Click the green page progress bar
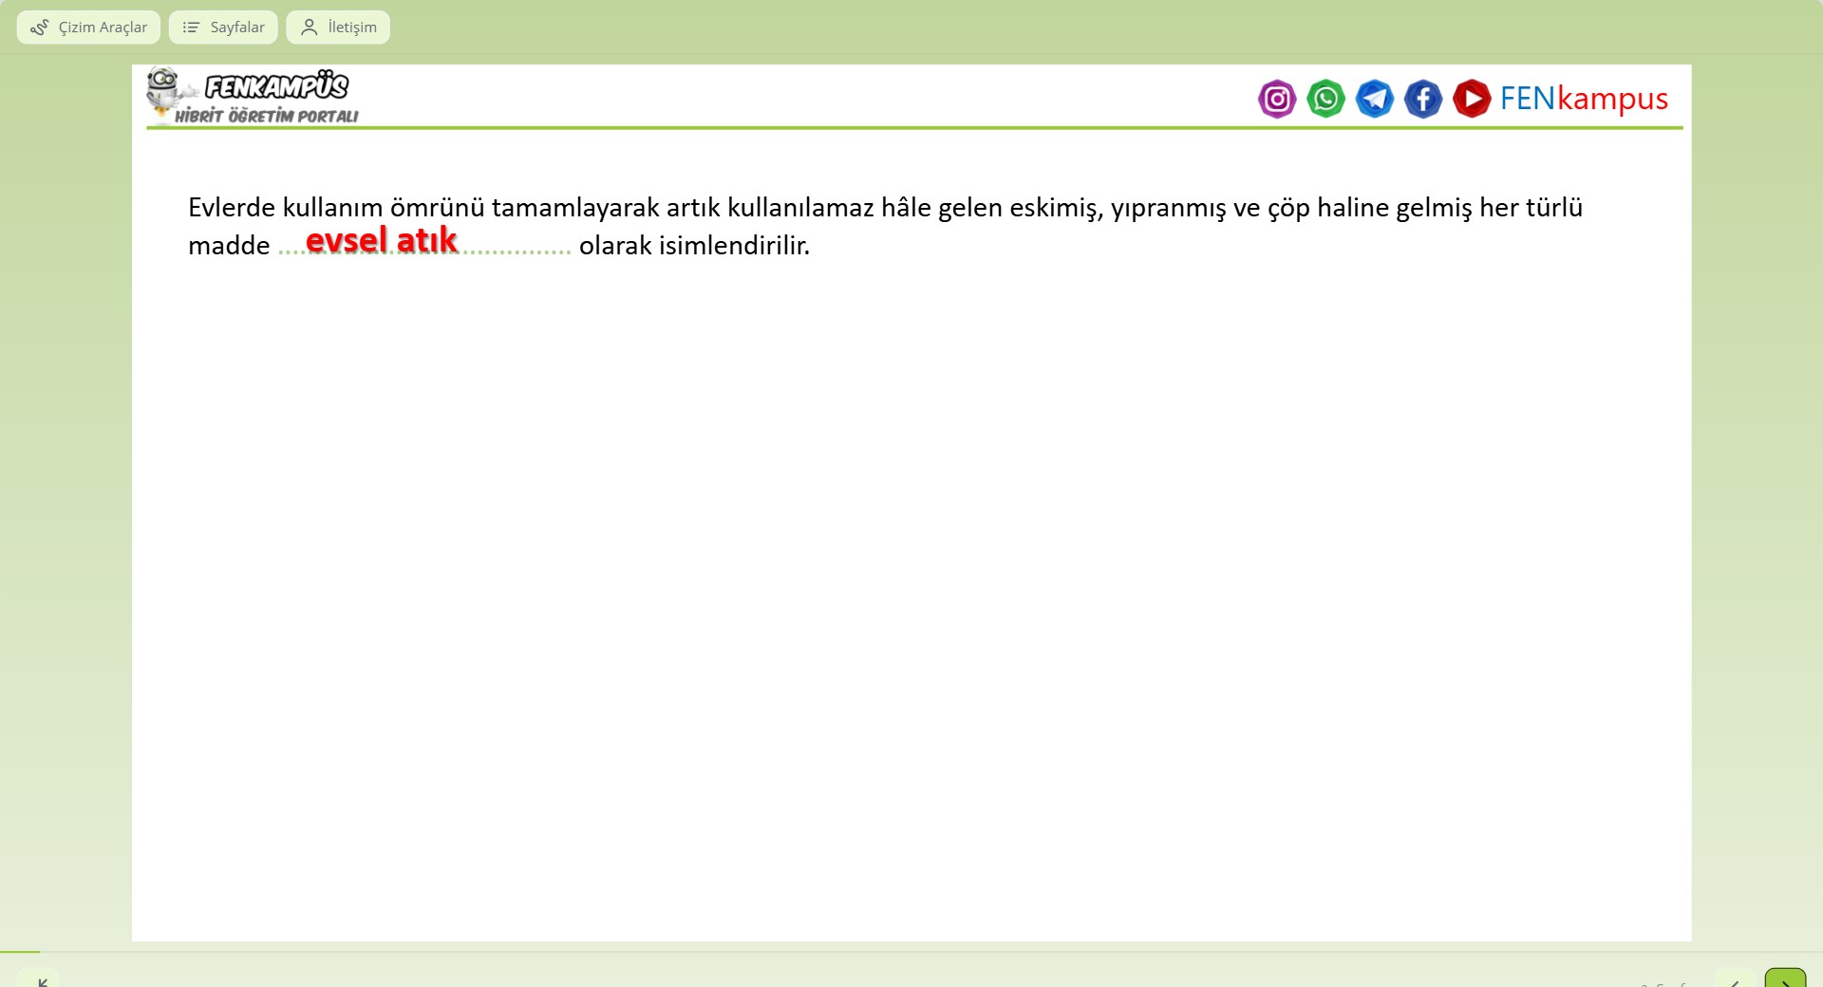The image size is (1823, 987). (20, 951)
